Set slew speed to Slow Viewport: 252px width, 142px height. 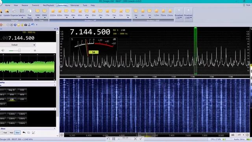(x=17, y=133)
